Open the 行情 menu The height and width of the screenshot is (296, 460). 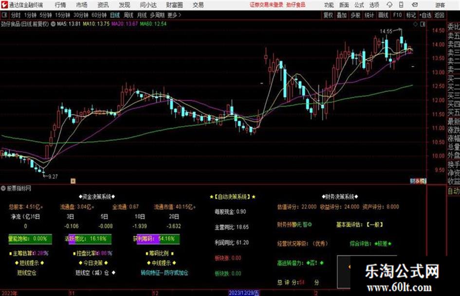tap(60, 5)
